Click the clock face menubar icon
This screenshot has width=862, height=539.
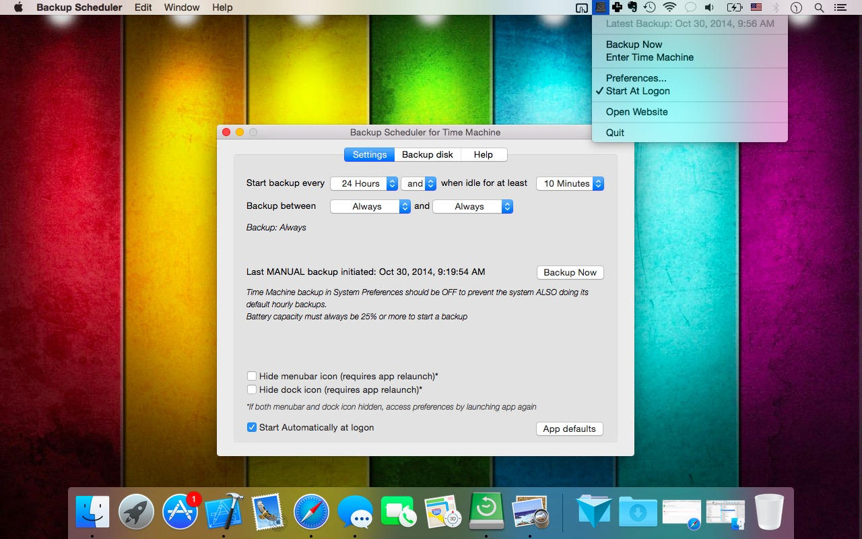click(797, 7)
